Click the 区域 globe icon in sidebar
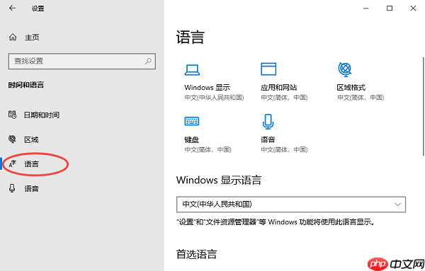The height and width of the screenshot is (271, 425). (x=12, y=139)
